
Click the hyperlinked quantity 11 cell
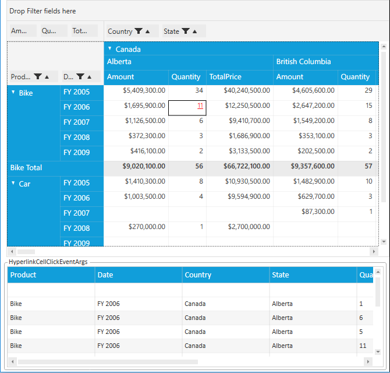click(200, 106)
